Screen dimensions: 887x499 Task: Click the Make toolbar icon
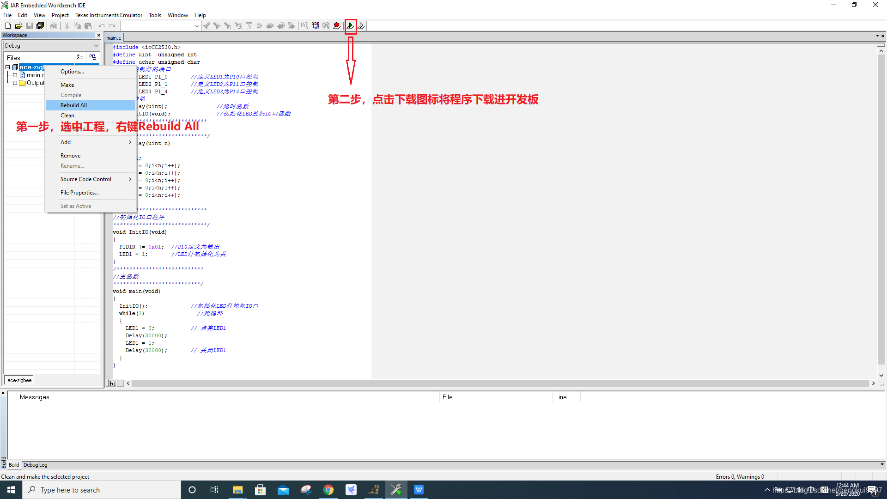tap(315, 26)
